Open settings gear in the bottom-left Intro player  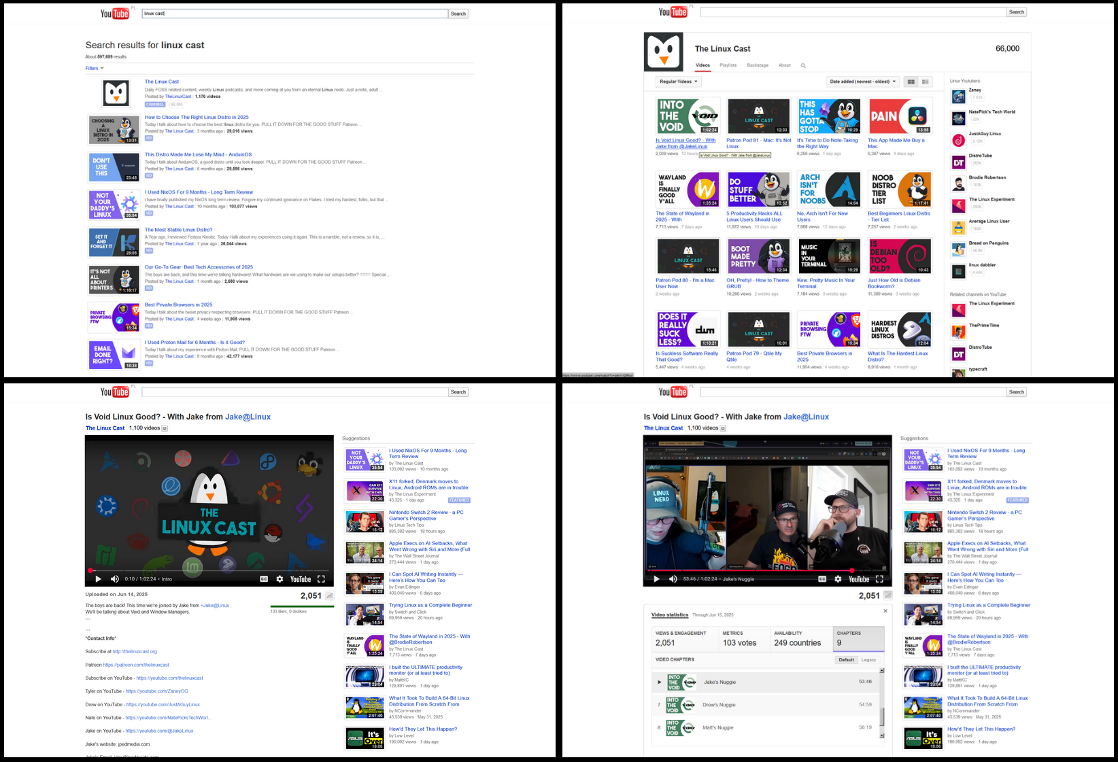tap(279, 579)
